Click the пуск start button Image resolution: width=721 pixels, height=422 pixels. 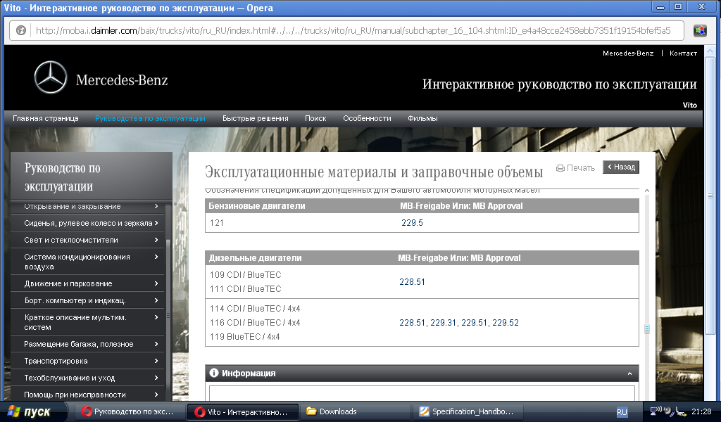[x=35, y=411]
